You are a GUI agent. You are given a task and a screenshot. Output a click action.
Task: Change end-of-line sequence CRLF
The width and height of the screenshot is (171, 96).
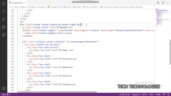[151, 94]
